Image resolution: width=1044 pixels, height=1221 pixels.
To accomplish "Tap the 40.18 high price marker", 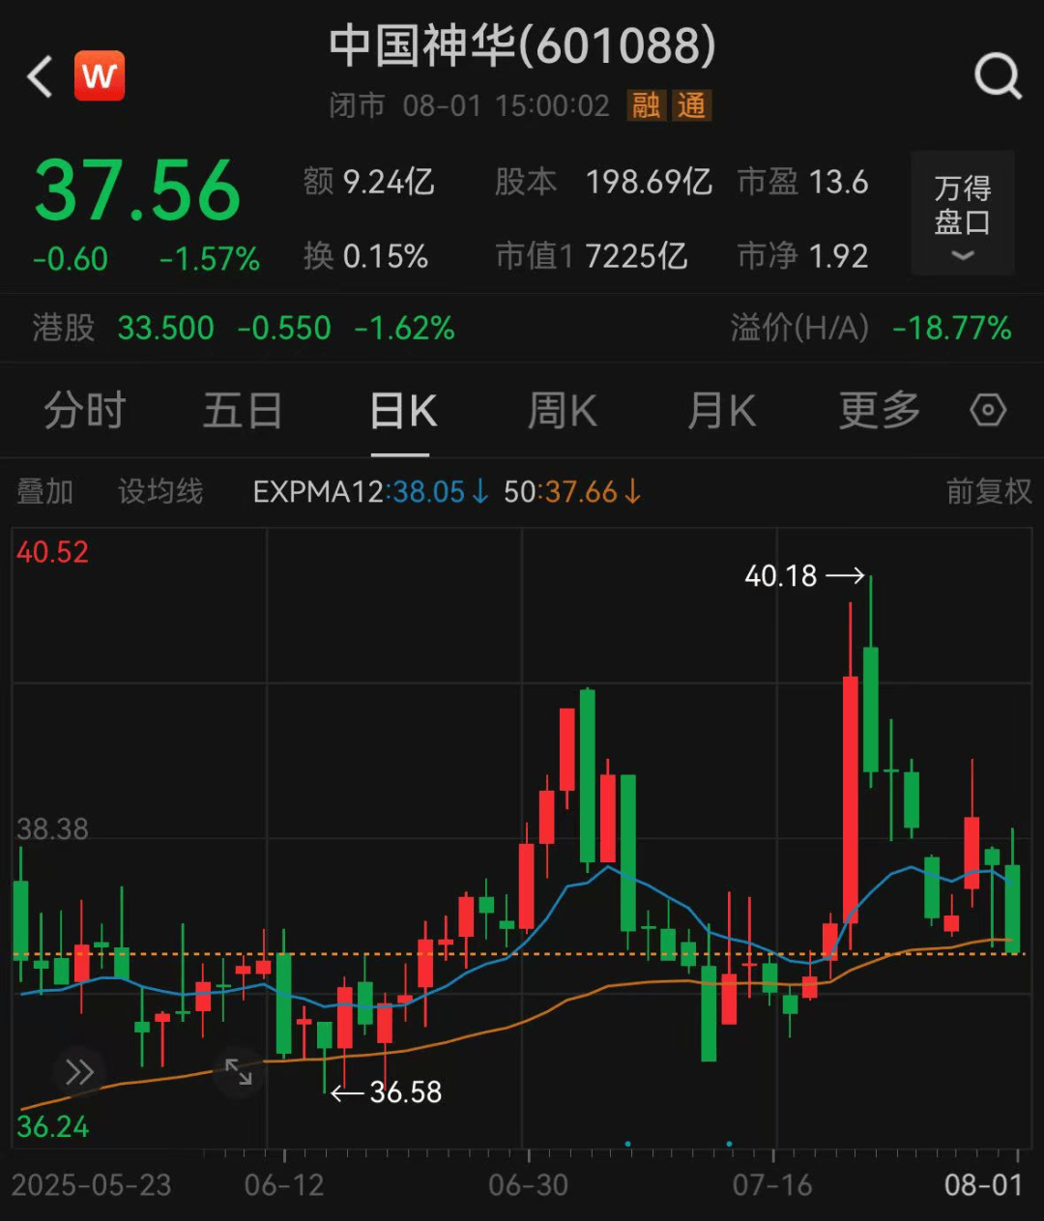I will coord(804,576).
